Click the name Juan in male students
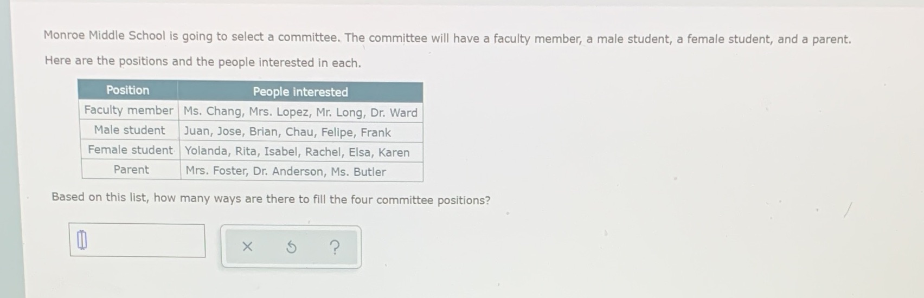The width and height of the screenshot is (924, 298). tap(196, 132)
